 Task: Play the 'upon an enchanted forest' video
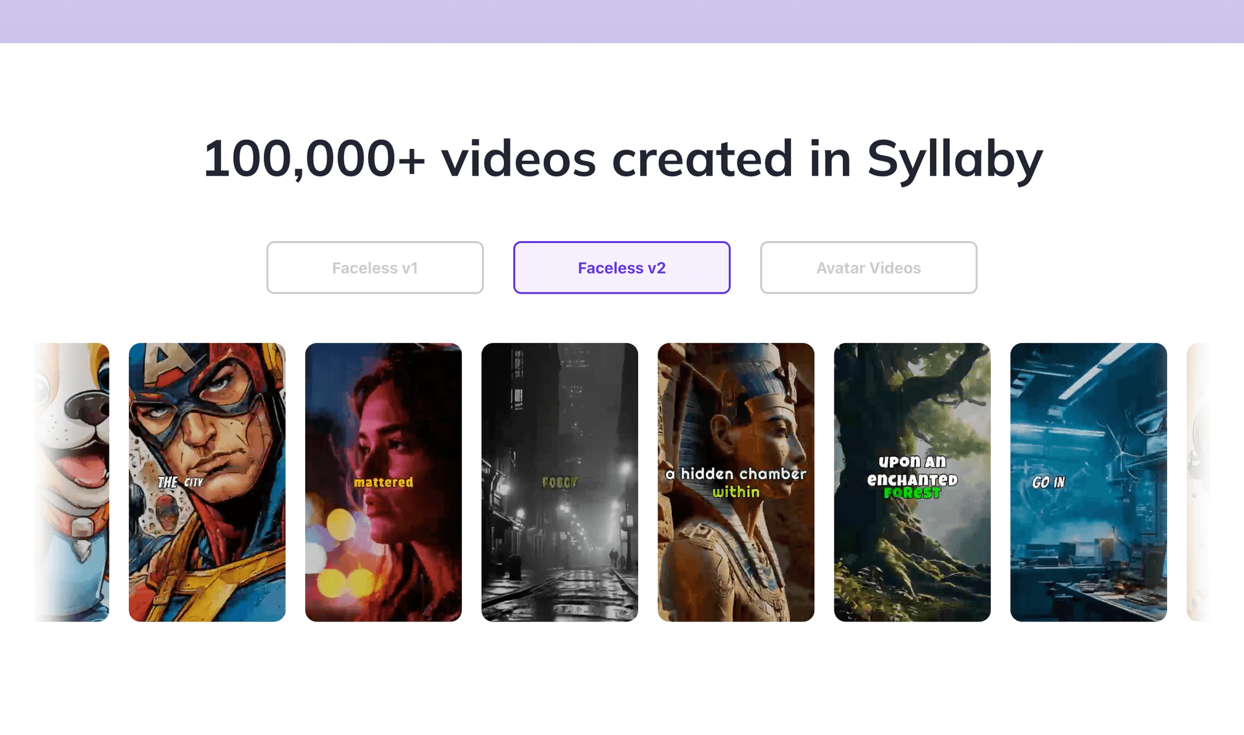912,482
